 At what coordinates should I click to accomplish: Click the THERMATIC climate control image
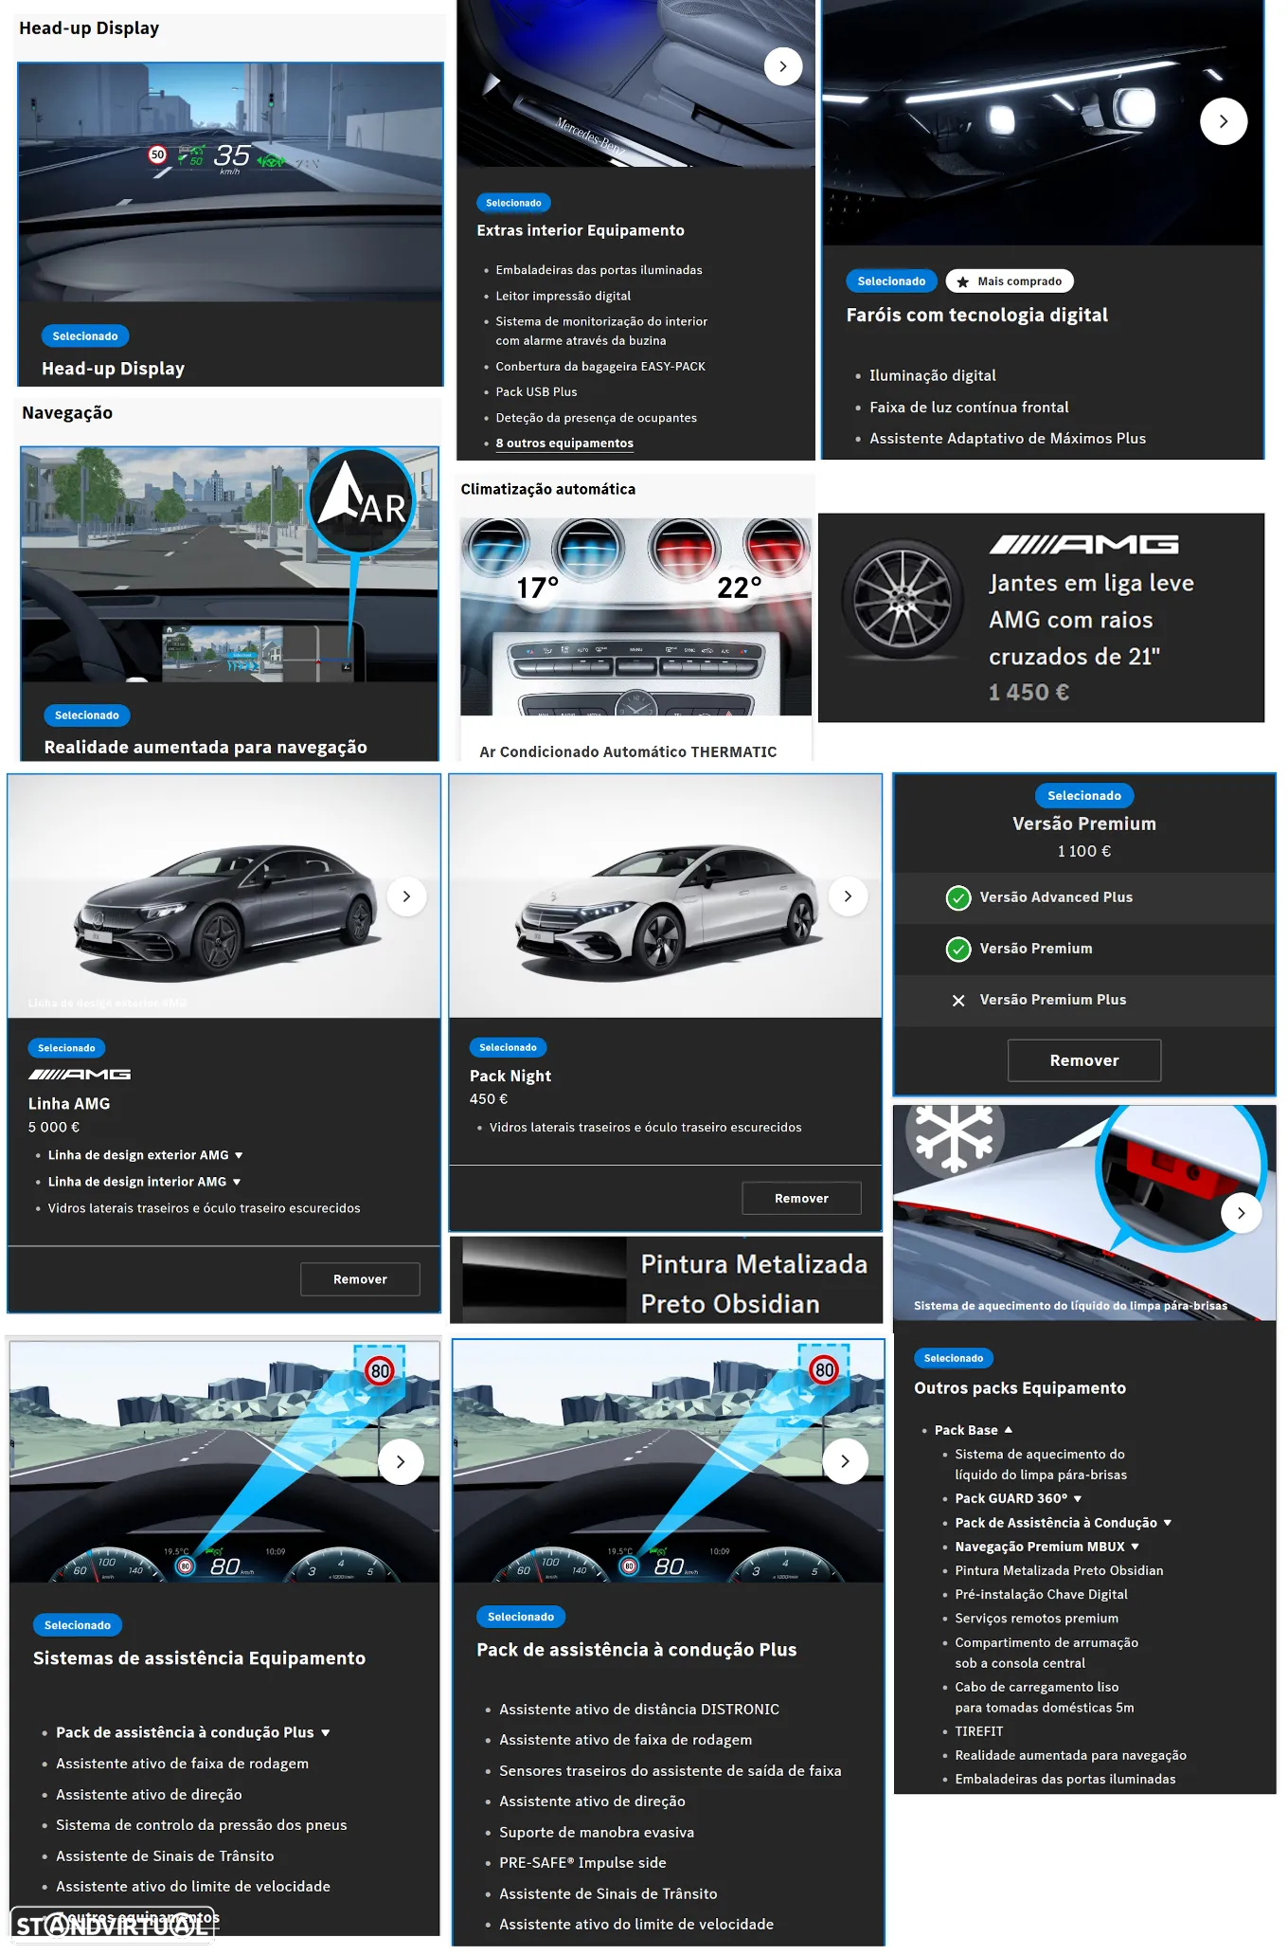[x=635, y=616]
